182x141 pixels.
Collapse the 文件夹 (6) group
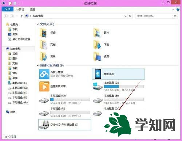point(38,24)
